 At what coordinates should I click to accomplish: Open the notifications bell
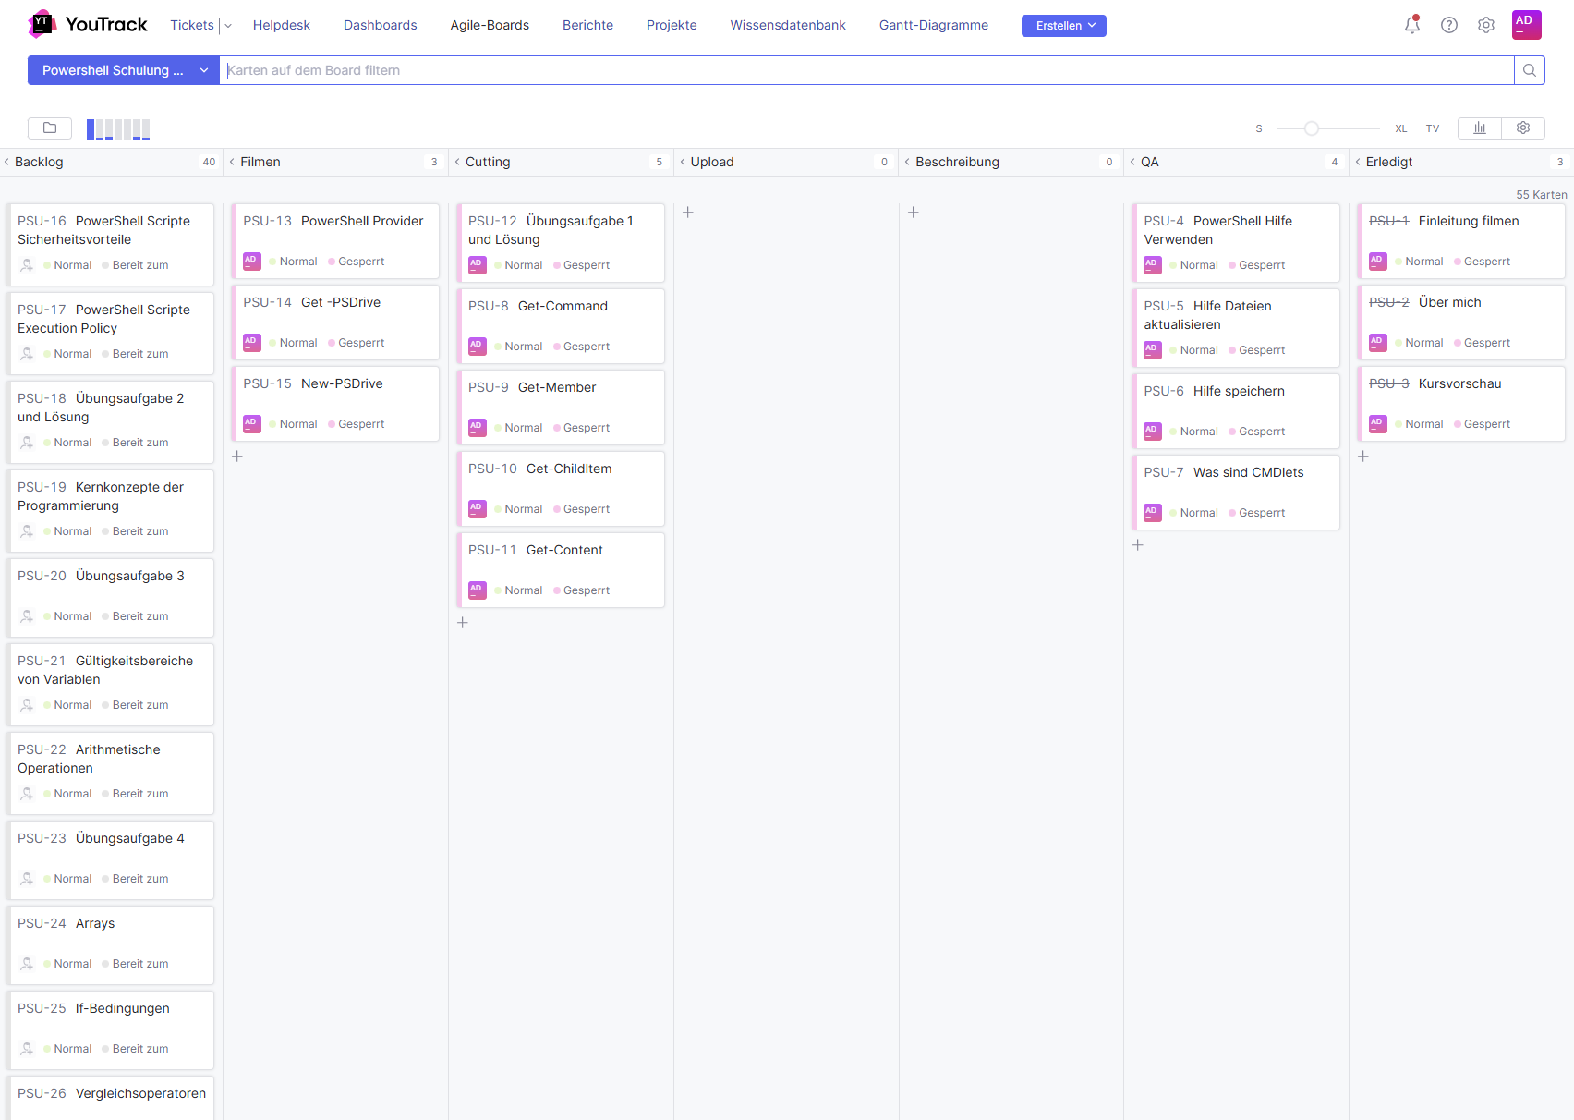point(1412,25)
